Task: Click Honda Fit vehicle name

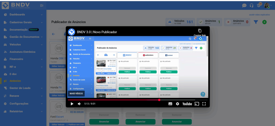Action: point(56,87)
